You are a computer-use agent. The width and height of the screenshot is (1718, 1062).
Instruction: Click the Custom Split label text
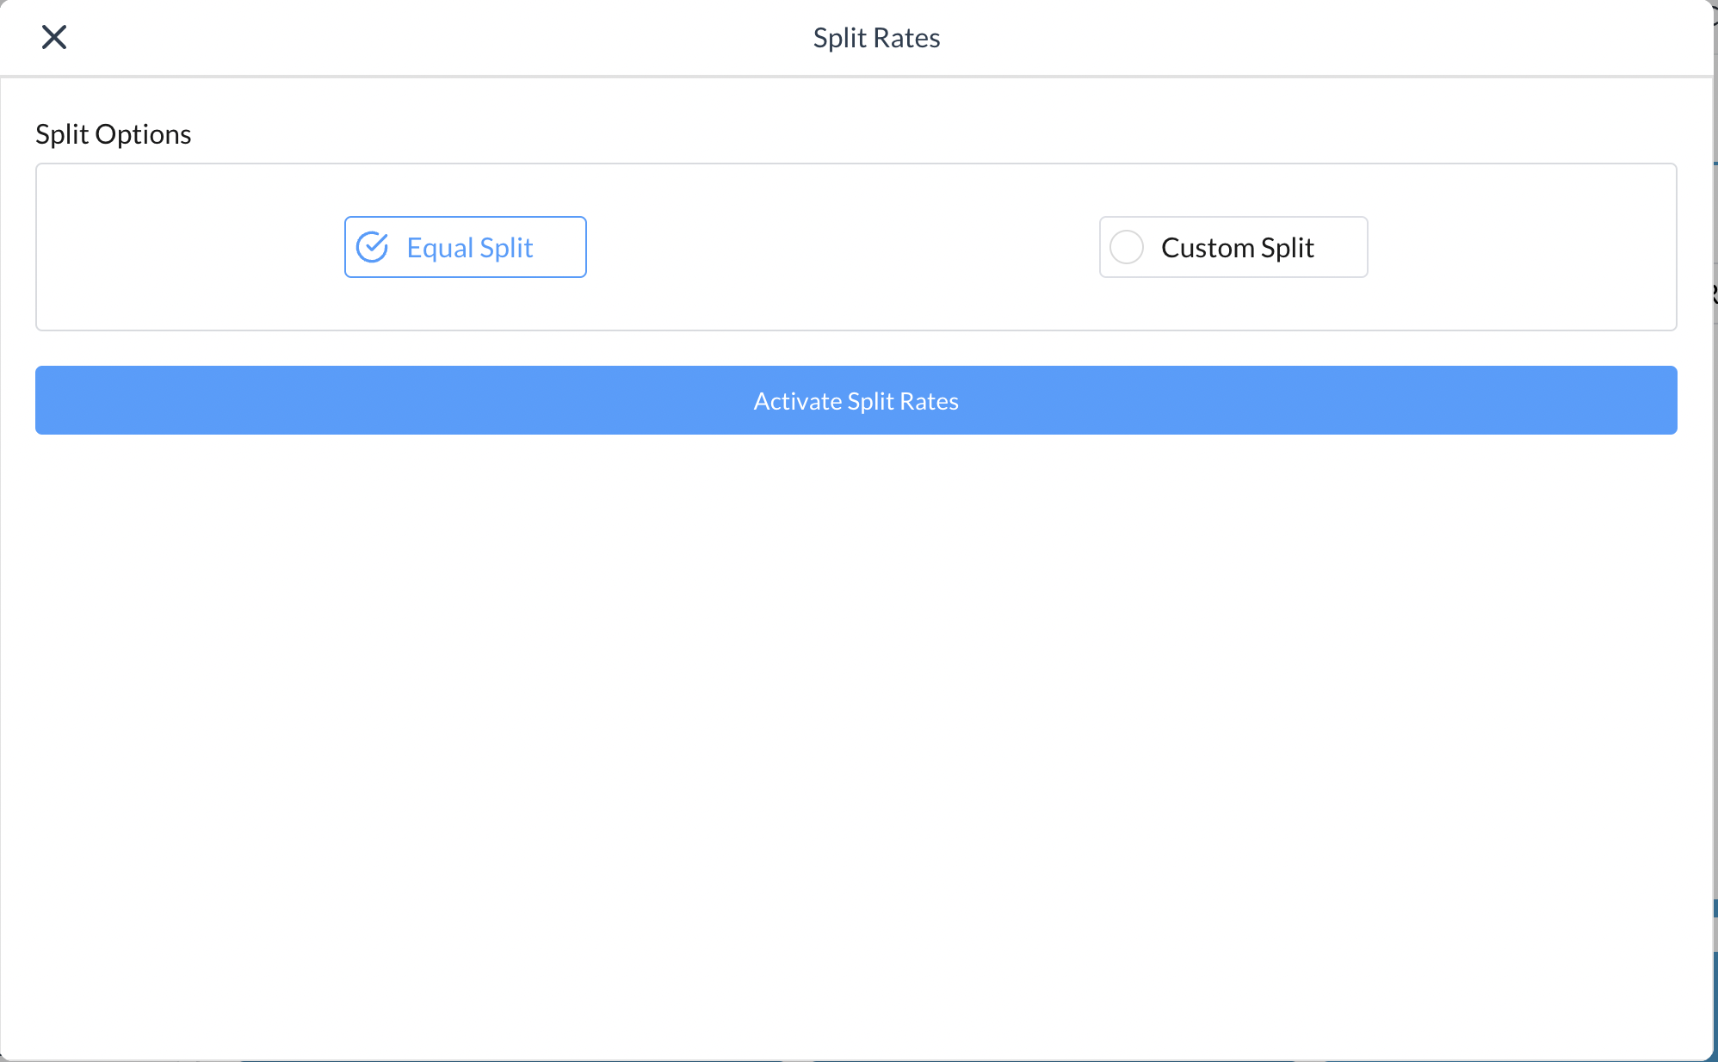(1237, 248)
